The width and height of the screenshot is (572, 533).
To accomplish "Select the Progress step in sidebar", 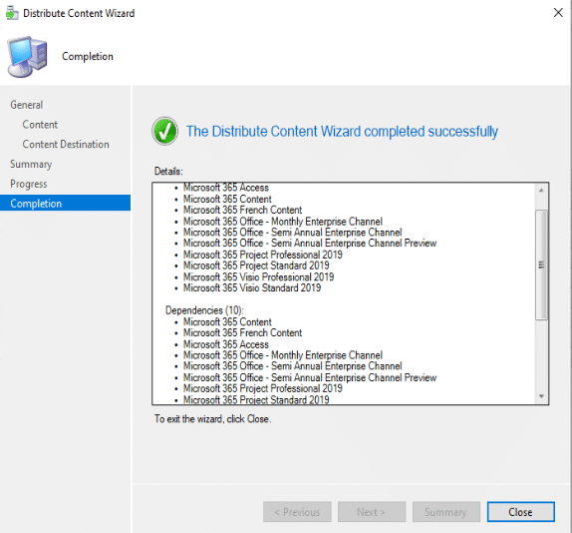I will tap(29, 184).
